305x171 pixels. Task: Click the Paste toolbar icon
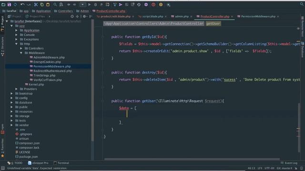(48, 4)
